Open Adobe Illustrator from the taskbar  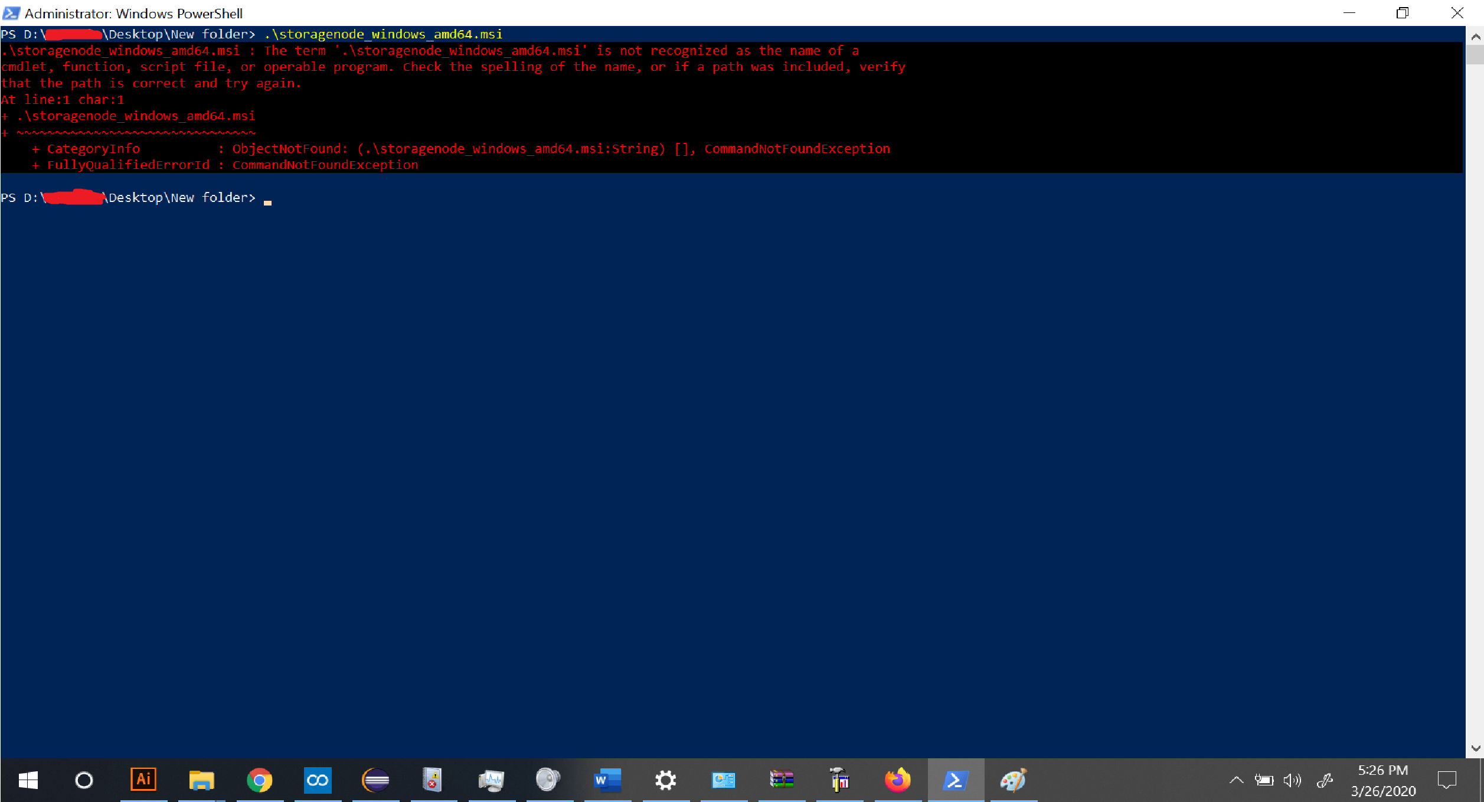pyautogui.click(x=143, y=780)
